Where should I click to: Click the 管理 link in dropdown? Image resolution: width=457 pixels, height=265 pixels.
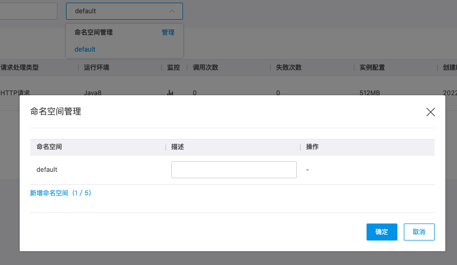coord(168,32)
